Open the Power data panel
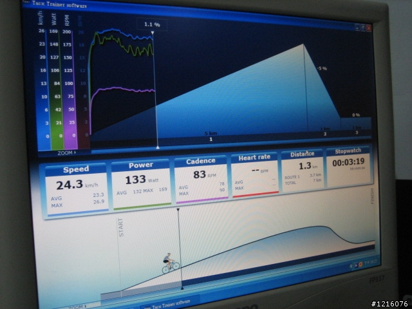The image size is (412, 309). click(142, 185)
